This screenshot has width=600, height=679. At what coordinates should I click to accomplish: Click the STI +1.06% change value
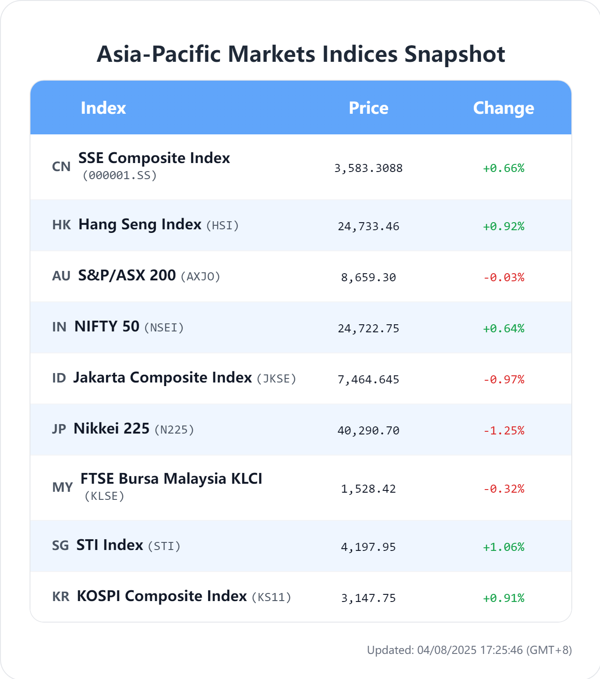(504, 547)
